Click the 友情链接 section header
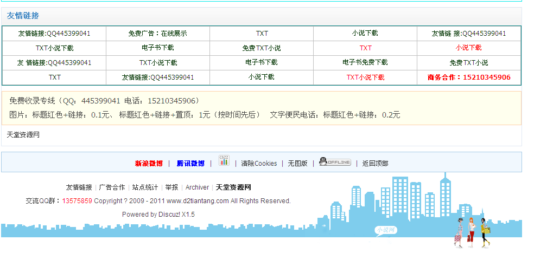Image resolution: width=534 pixels, height=253 pixels. point(23,16)
